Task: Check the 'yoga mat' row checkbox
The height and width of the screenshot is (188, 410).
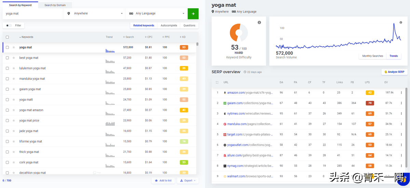Action: coord(7,48)
